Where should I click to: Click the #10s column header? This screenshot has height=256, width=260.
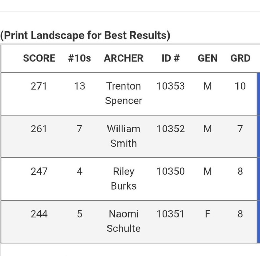click(79, 58)
